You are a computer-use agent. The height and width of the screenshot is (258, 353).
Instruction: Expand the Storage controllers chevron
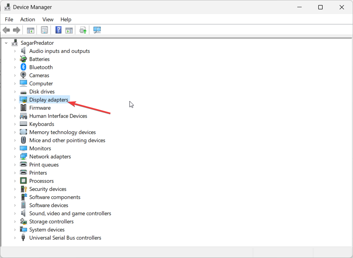(15, 222)
